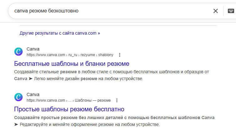Click the Canva favicon of shablony result
The width and height of the screenshot is (236, 135).
pyautogui.click(x=18, y=52)
